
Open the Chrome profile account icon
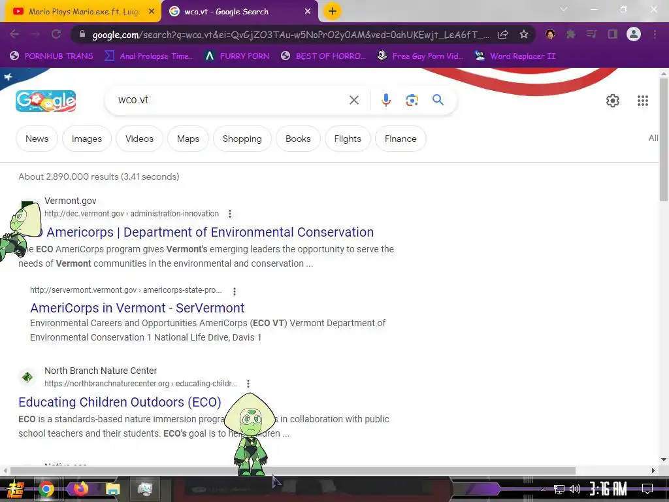634,34
